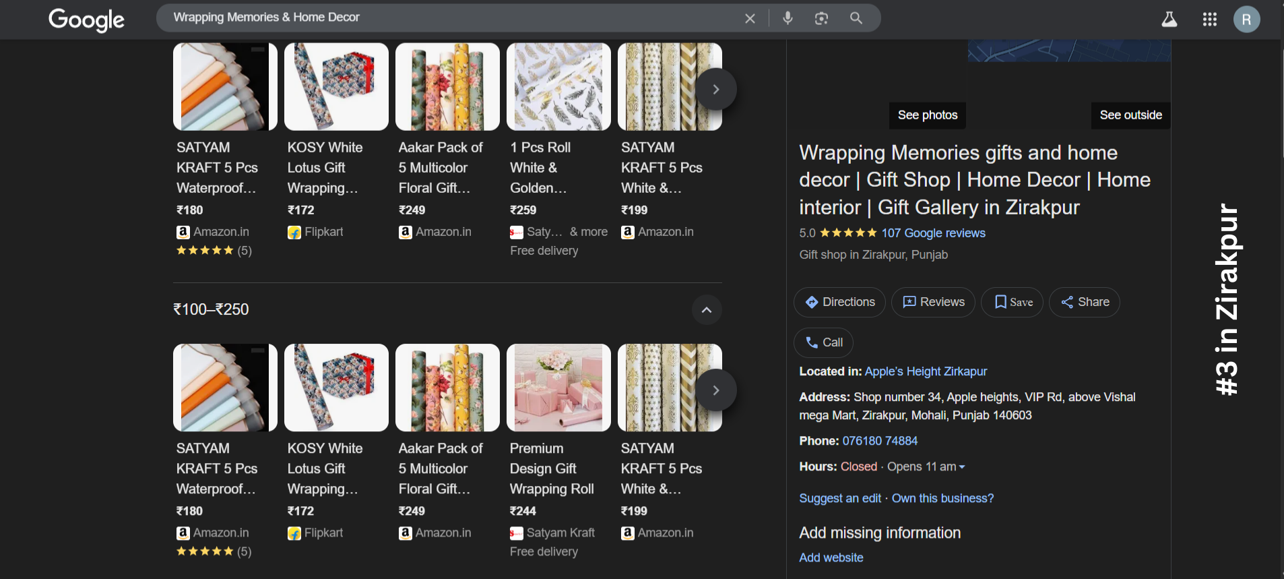Open the Google apps grid

pyautogui.click(x=1209, y=20)
